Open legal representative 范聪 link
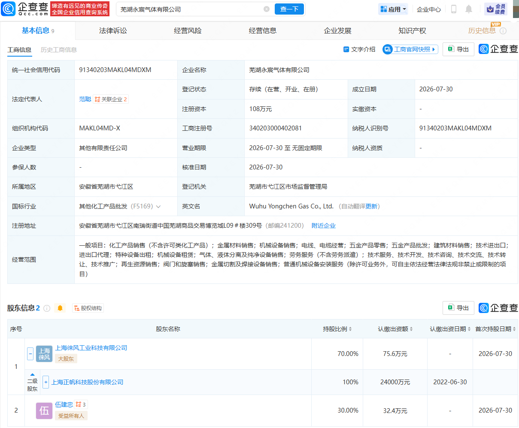 (x=85, y=99)
